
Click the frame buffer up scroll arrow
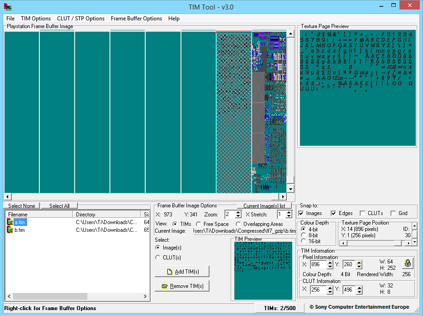(290, 34)
